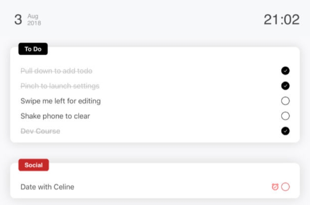Select the 'Shake phone to clear' item
Screen dimensions: 310x205
click(55, 116)
